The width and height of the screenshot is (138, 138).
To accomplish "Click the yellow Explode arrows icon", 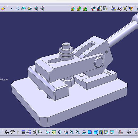I will point(125,9).
